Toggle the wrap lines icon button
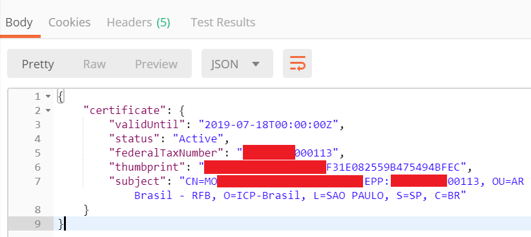This screenshot has height=237, width=531. (x=297, y=64)
